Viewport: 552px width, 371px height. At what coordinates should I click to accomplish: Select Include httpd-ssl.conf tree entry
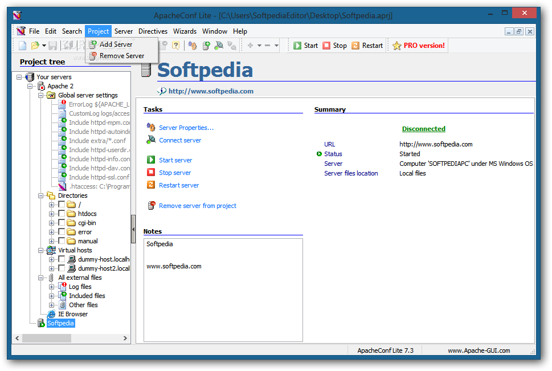(x=99, y=177)
